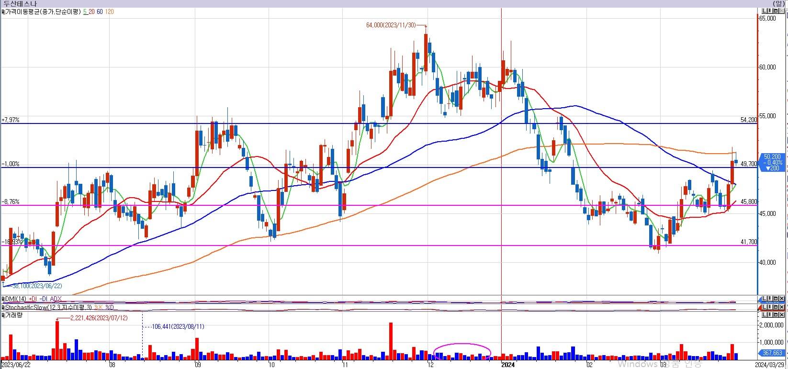Click the small icon before StochasticSlow label

[2, 307]
